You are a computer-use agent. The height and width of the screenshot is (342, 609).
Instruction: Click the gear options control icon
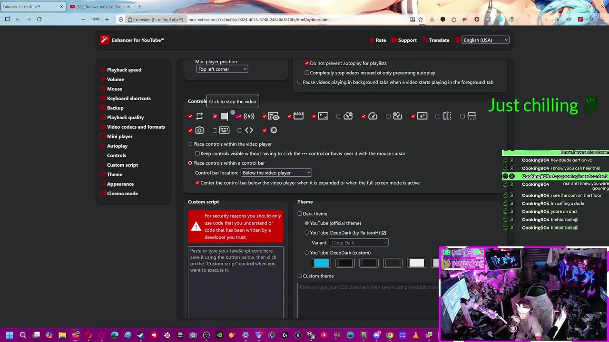pos(274,130)
